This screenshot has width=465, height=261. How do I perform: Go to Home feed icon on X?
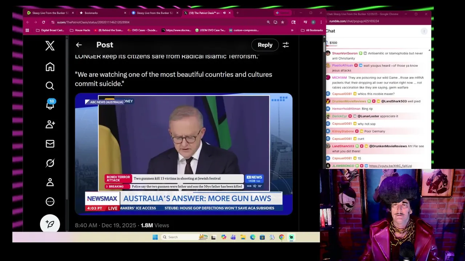click(50, 67)
